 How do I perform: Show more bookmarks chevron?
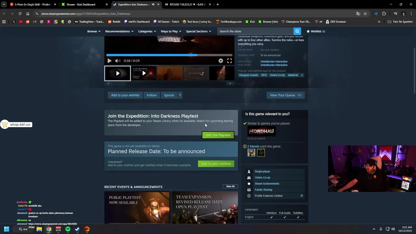click(x=379, y=22)
